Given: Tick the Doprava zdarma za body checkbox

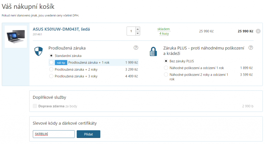Looking at the screenshot, I should tap(35, 106).
